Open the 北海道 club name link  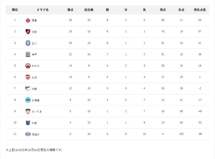point(36,100)
